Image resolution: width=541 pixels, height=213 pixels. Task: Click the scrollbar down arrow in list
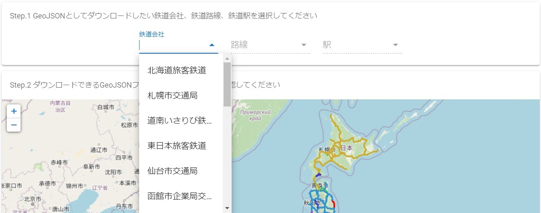click(227, 208)
